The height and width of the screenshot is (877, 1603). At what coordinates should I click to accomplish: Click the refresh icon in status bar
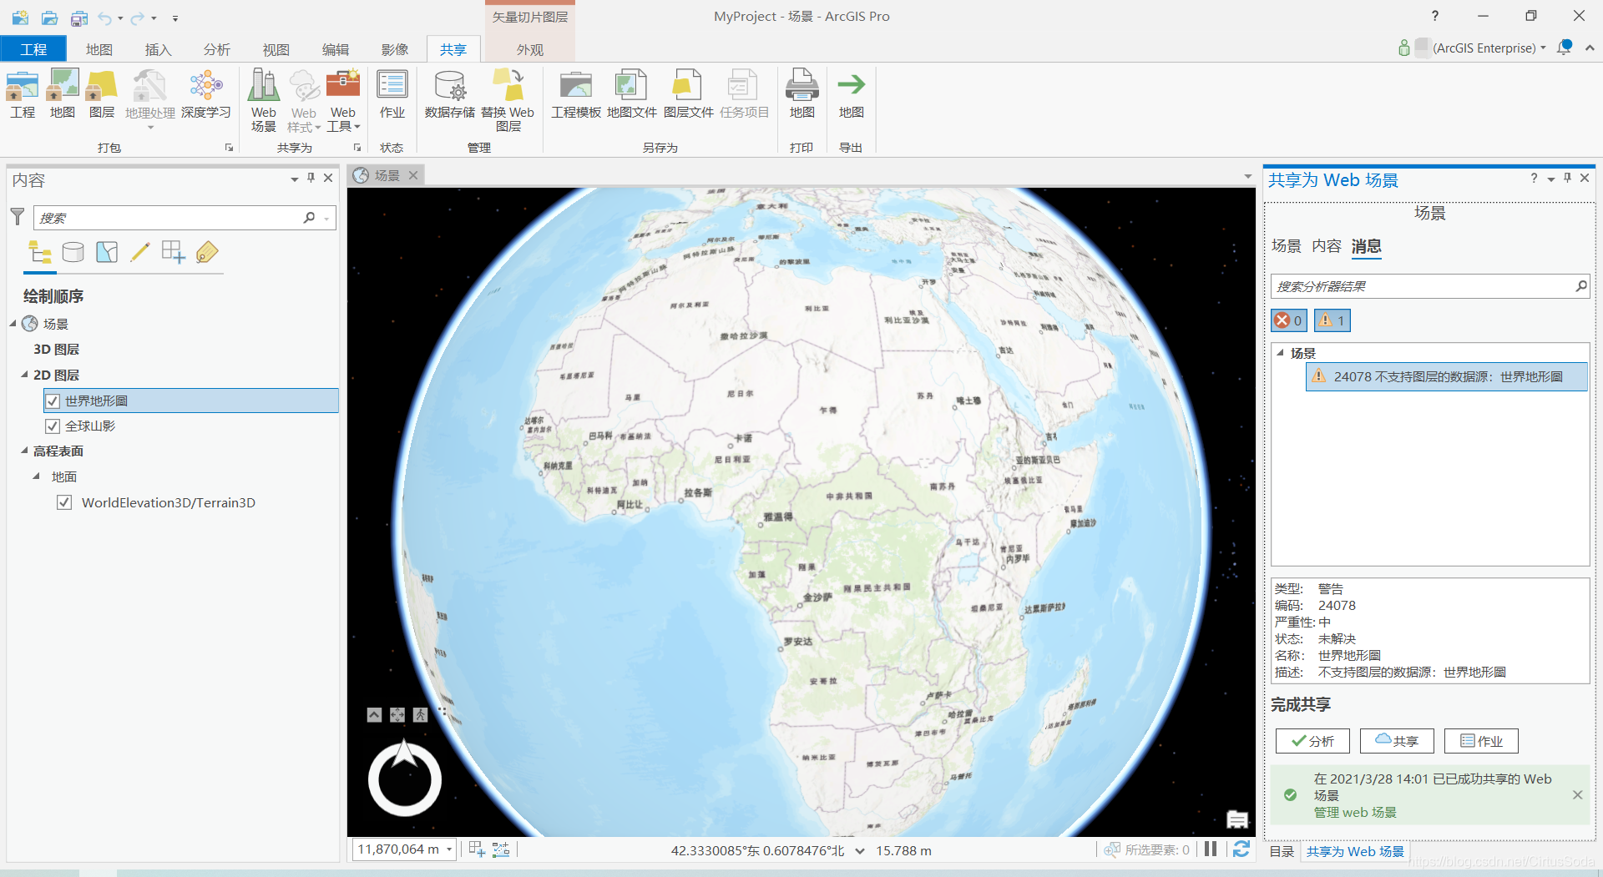tap(1241, 849)
